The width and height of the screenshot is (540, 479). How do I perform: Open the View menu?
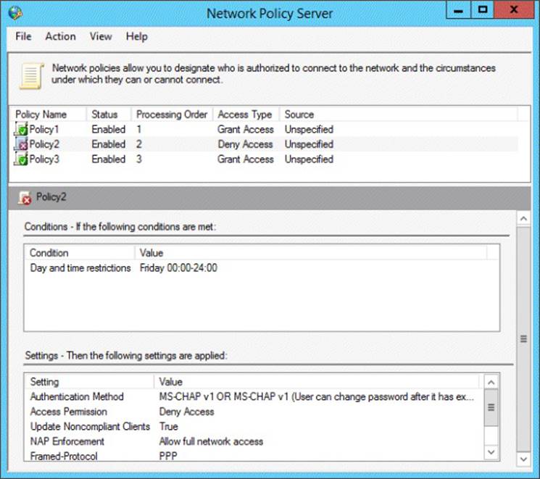coord(101,36)
